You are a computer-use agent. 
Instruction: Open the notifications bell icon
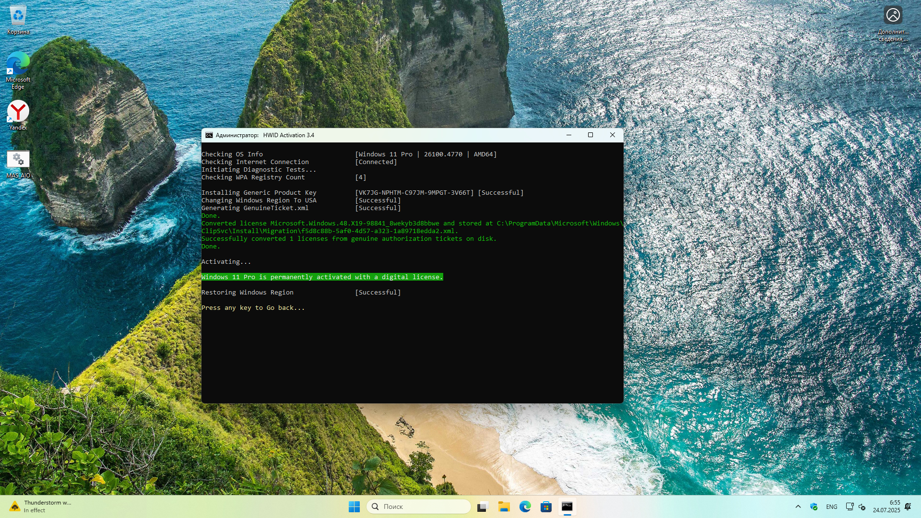click(908, 506)
